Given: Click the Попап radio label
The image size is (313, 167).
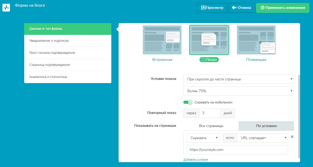Looking at the screenshot, I should (209, 60).
